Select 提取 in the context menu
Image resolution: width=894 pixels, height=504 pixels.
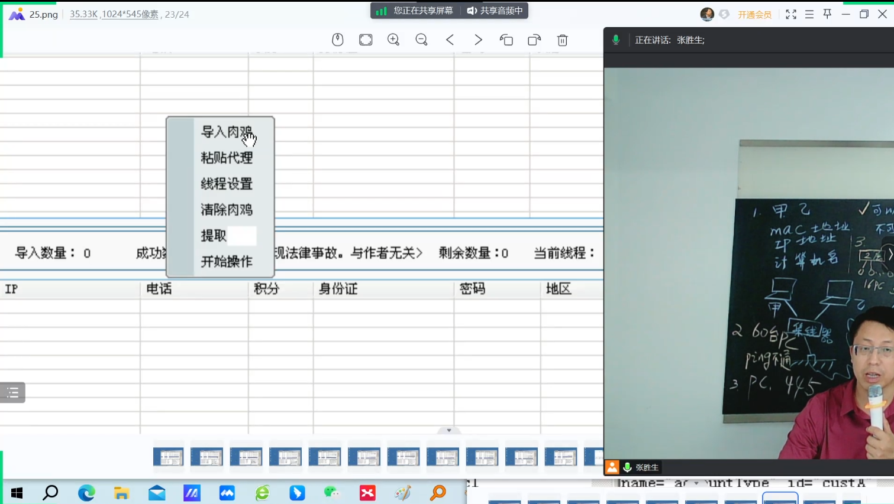214,236
